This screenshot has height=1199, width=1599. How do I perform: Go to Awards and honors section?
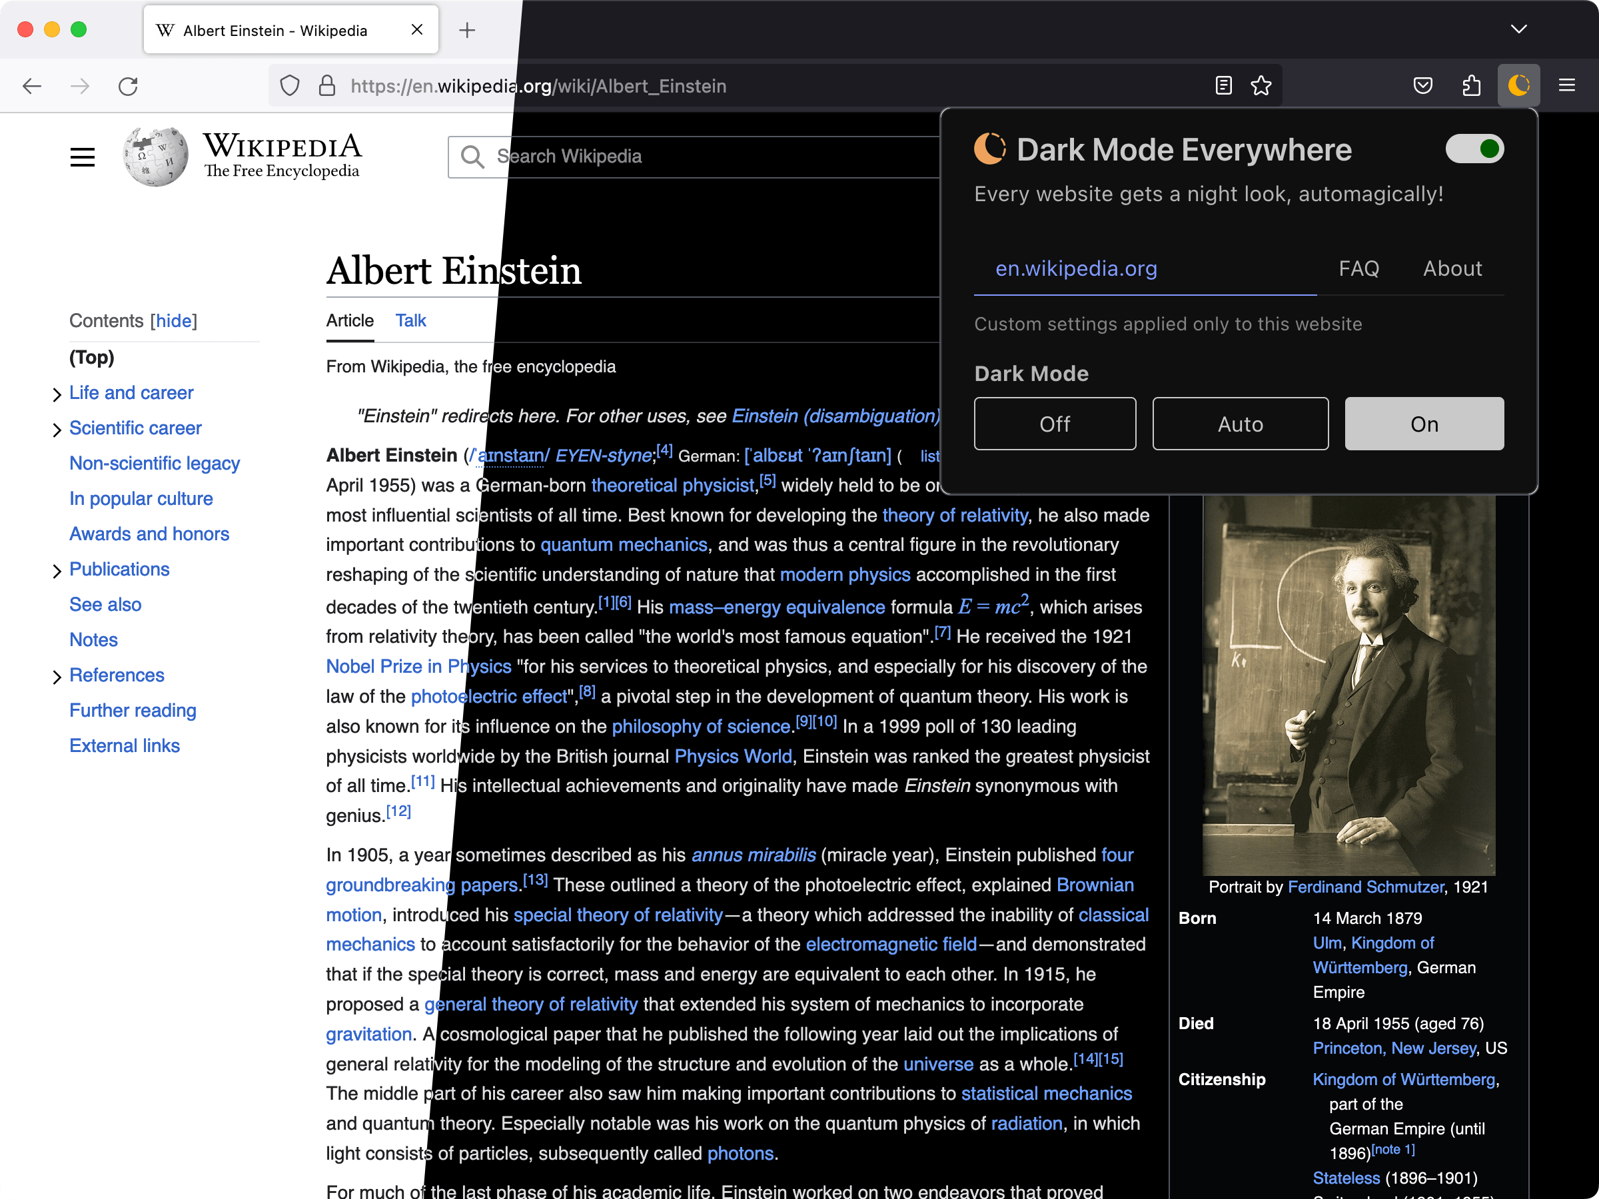point(149,534)
